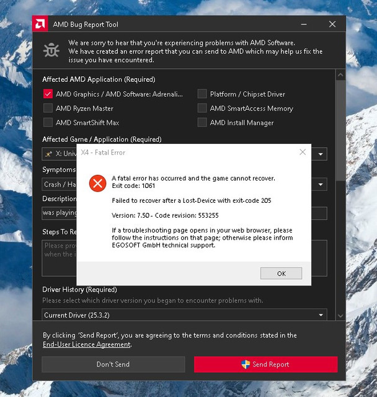
Task: Tick the Platform / Chipset Driver checkbox
Action: [x=202, y=94]
